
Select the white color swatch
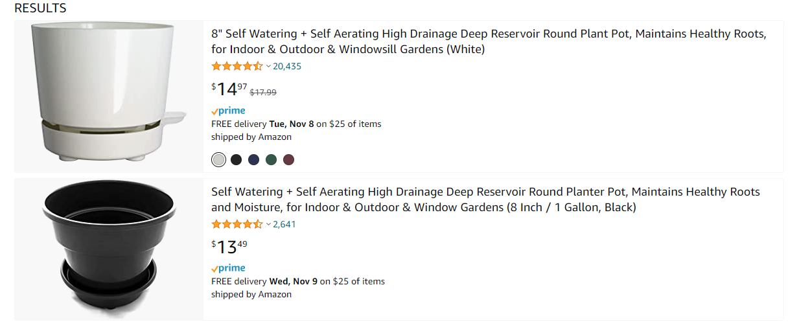(219, 159)
